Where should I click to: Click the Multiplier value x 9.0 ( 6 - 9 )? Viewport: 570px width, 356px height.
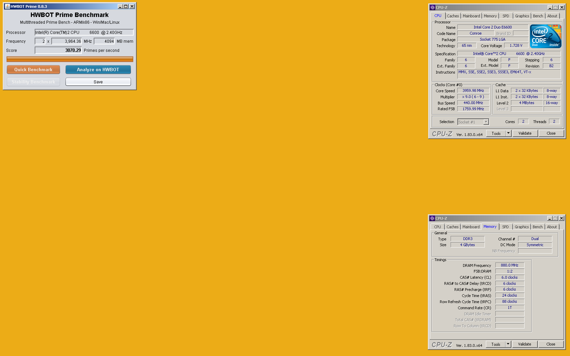point(473,97)
